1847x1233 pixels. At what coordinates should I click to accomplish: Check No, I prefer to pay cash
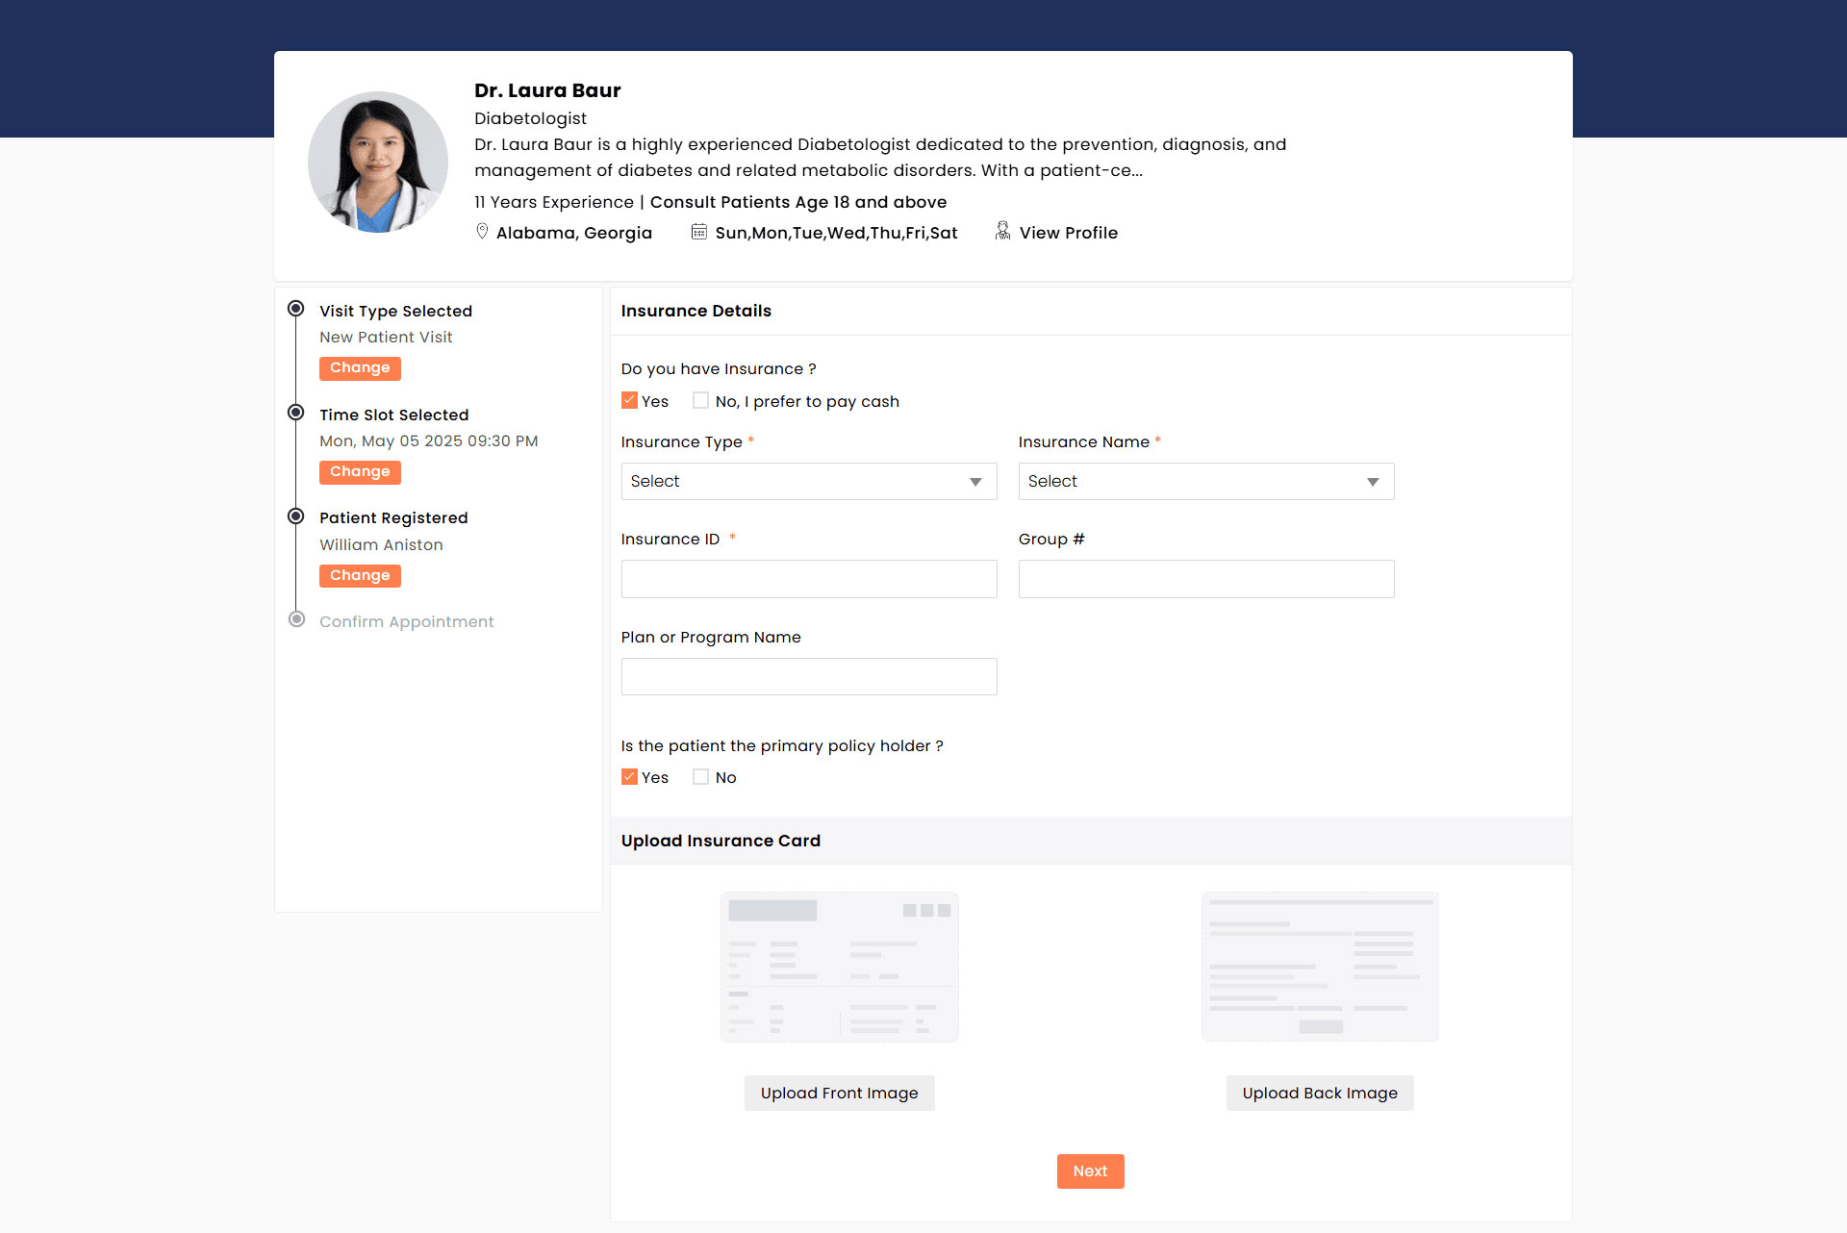tap(701, 400)
